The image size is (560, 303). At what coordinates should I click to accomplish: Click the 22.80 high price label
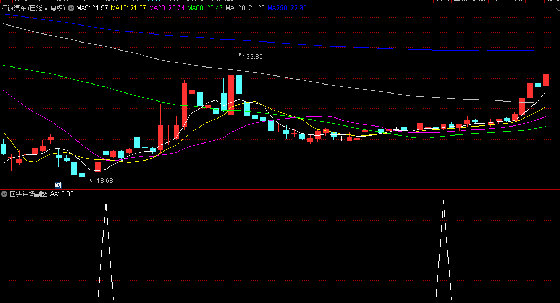coord(254,57)
